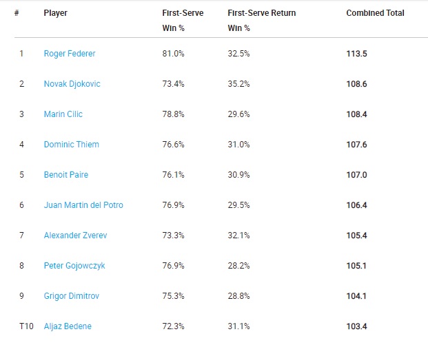Viewport: 428px width, 345px height.
Task: Open Novak Djokovic's player link
Action: (x=72, y=84)
